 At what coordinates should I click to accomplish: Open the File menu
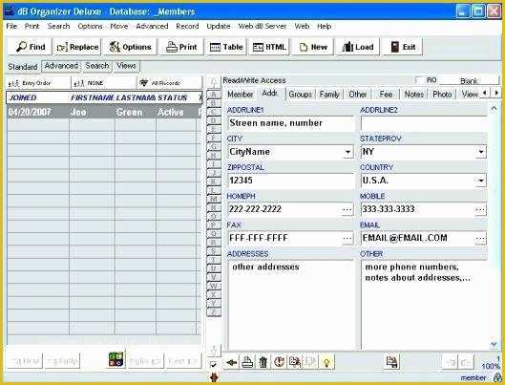(11, 26)
